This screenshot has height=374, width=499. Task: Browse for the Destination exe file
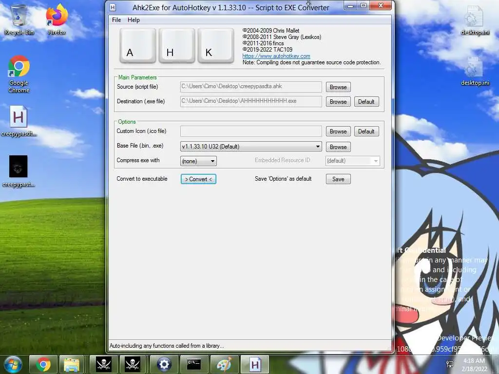click(338, 102)
